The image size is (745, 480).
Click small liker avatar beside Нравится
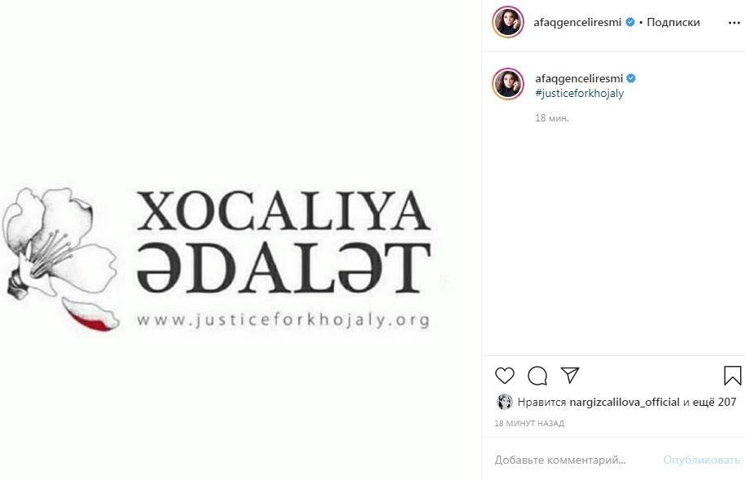tap(504, 402)
